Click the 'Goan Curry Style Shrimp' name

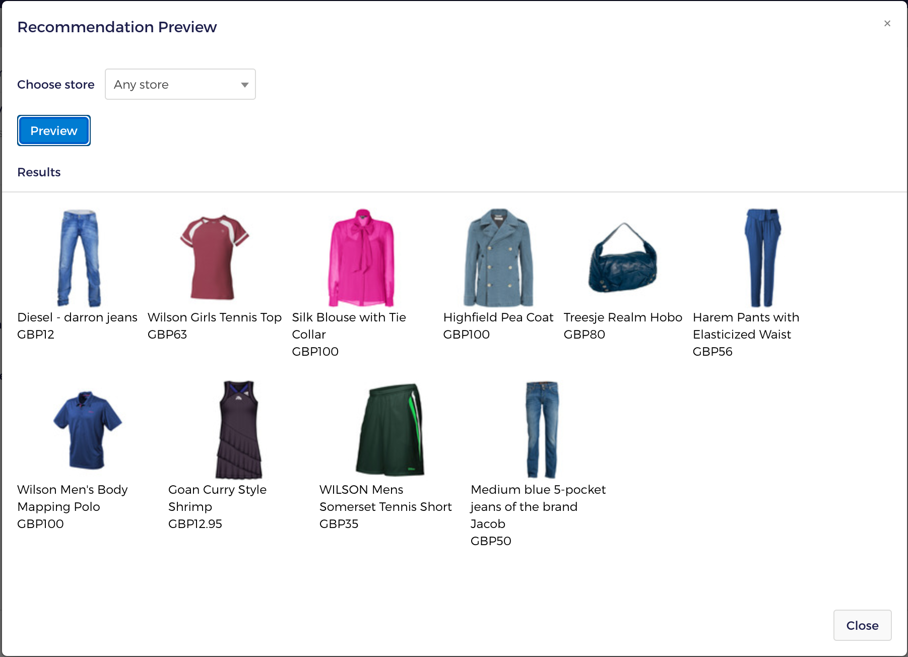coord(218,498)
